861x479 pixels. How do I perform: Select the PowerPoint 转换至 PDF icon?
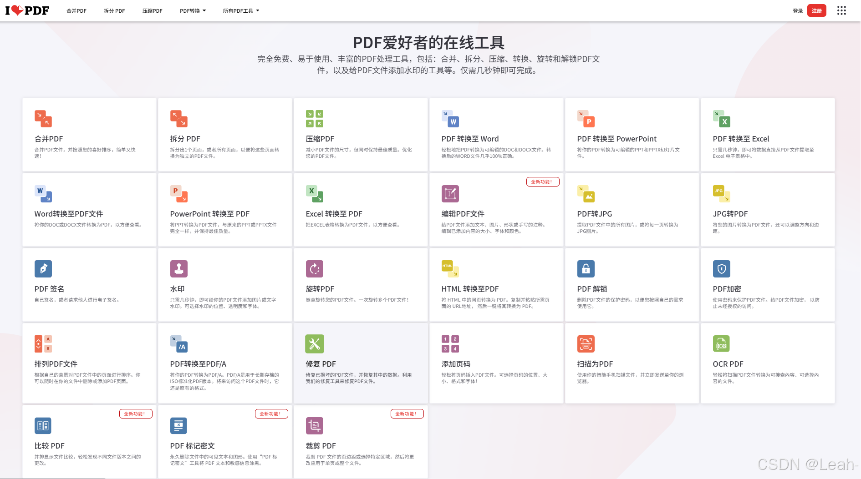tap(179, 194)
